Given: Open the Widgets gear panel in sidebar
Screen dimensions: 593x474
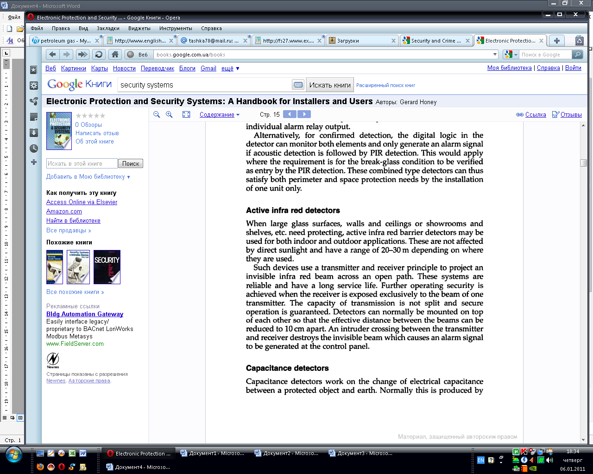Looking at the screenshot, I should [x=34, y=86].
